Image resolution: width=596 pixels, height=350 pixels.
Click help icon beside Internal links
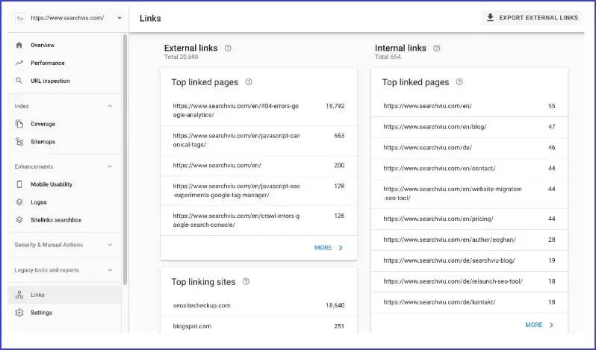(437, 48)
